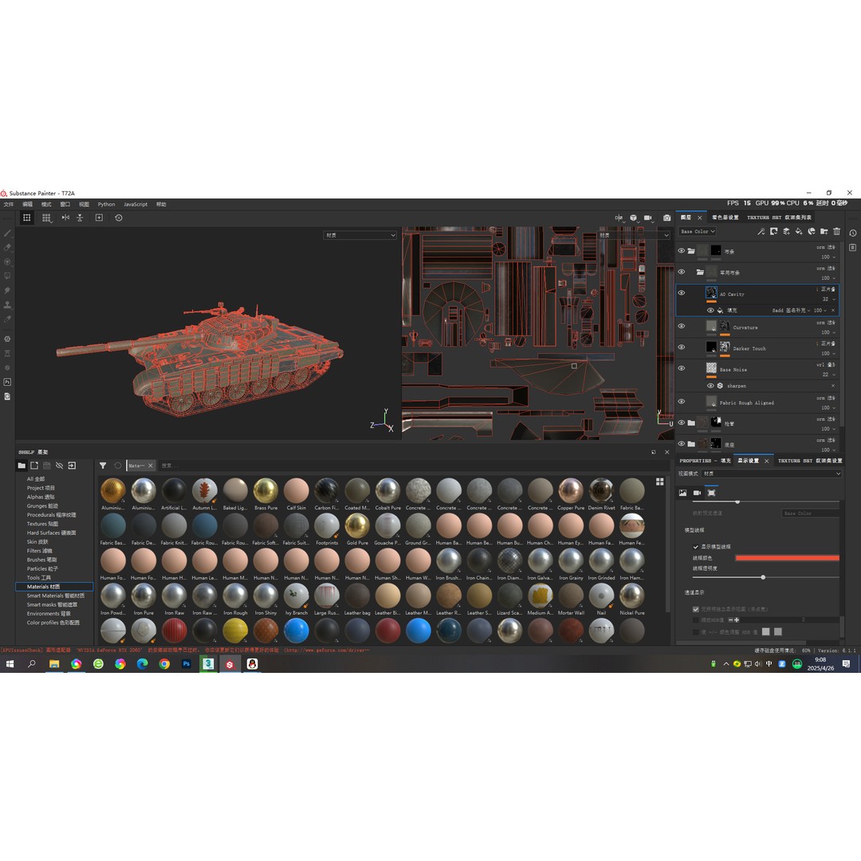Hide the Darker Touch layer
Viewport: 861px width, 861px height.
coord(682,348)
